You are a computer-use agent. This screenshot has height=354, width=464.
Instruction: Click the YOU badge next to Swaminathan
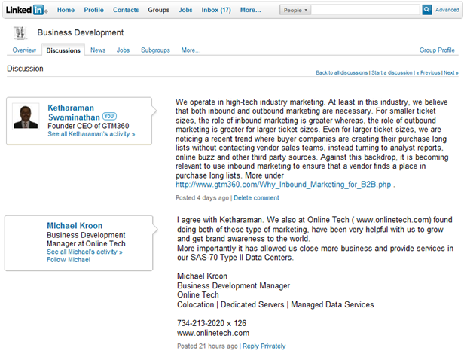click(109, 116)
